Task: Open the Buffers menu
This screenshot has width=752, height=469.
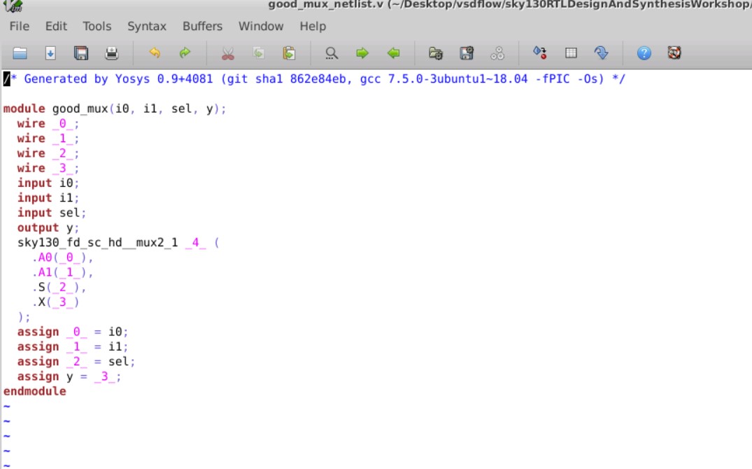Action: coord(202,27)
